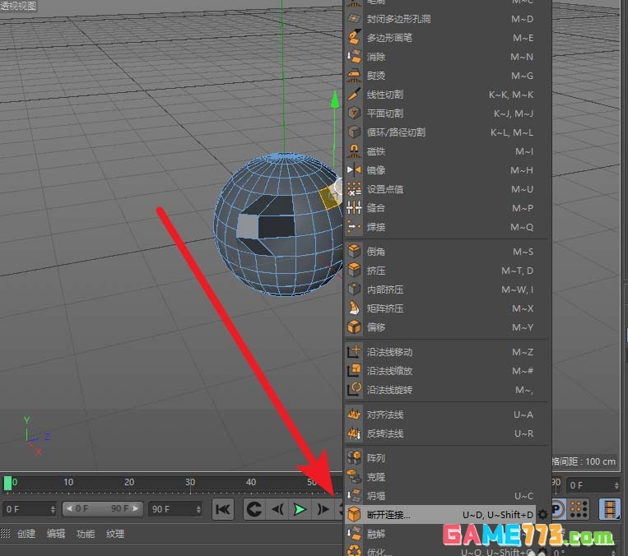
Task: Click the filmstrip timeline icon
Action: pos(610,509)
